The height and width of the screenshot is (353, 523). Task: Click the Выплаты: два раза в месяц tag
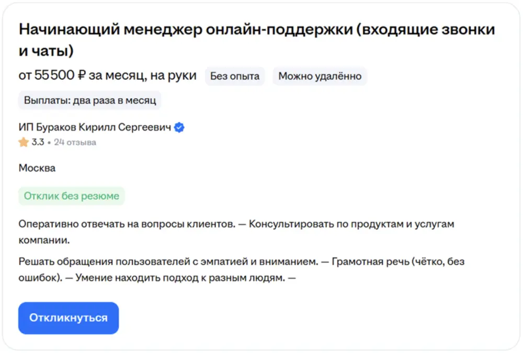pos(90,101)
